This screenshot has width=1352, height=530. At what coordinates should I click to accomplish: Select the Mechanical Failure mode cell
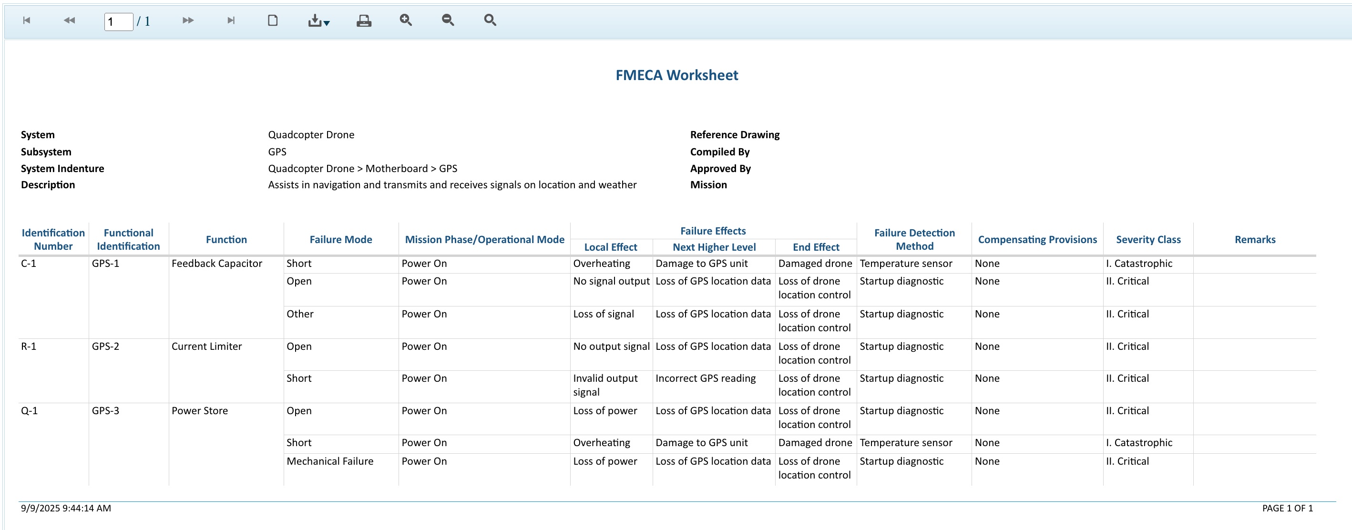click(x=329, y=461)
